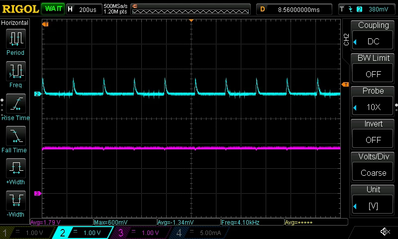398x239 pixels.
Task: Click the RIGOL logo
Action: coord(20,9)
